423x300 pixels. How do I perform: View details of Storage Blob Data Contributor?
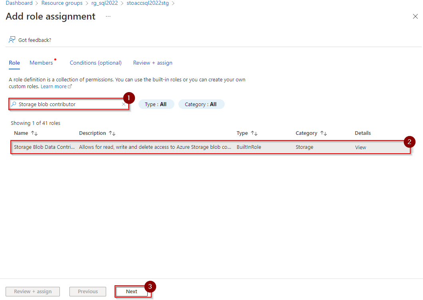click(x=360, y=147)
